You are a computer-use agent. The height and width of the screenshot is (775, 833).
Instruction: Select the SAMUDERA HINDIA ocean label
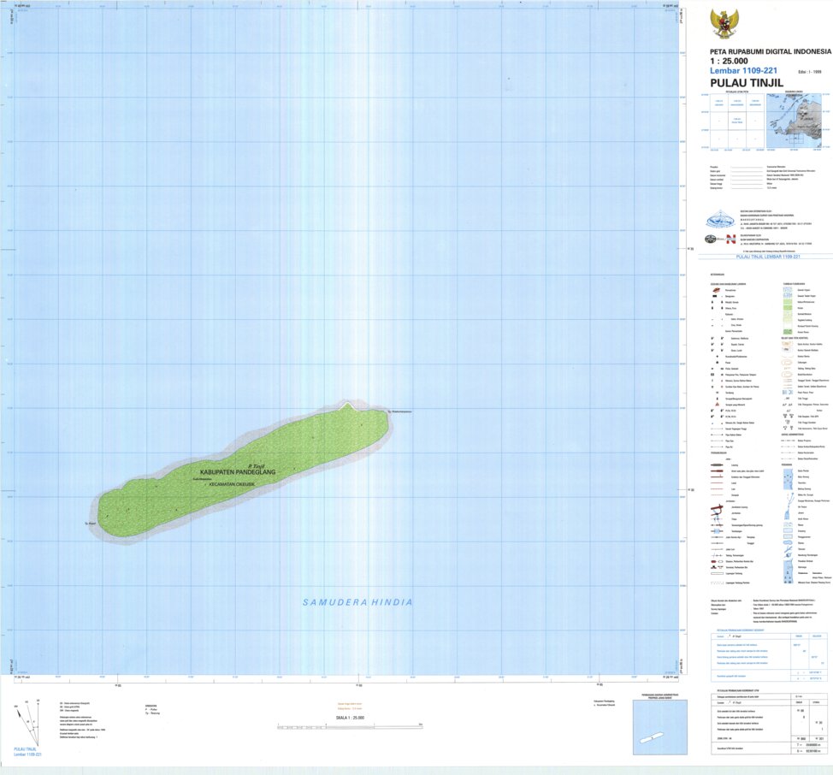357,602
